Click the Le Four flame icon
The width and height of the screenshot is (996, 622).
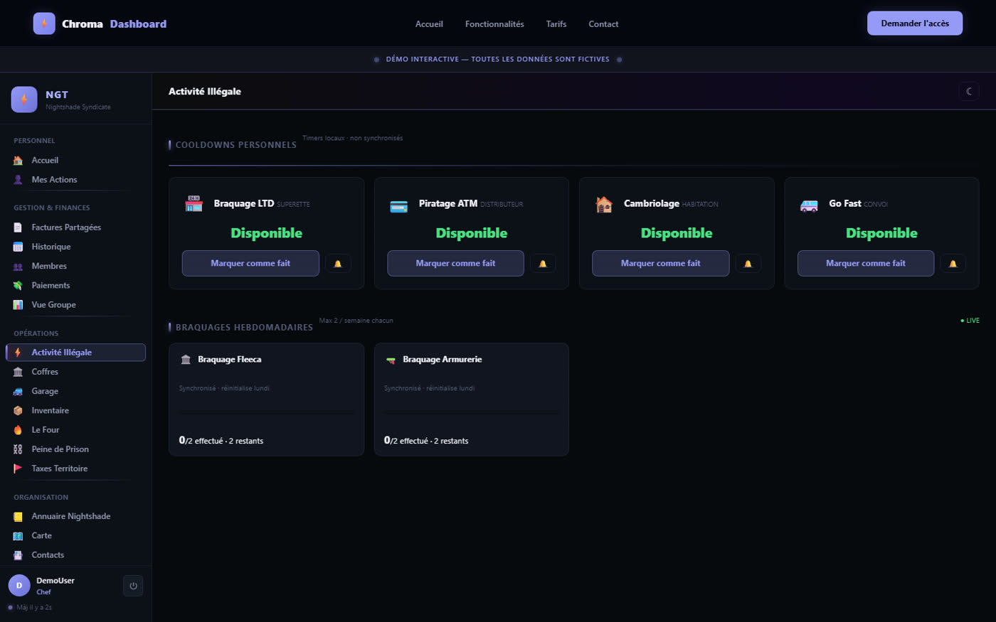tap(18, 430)
